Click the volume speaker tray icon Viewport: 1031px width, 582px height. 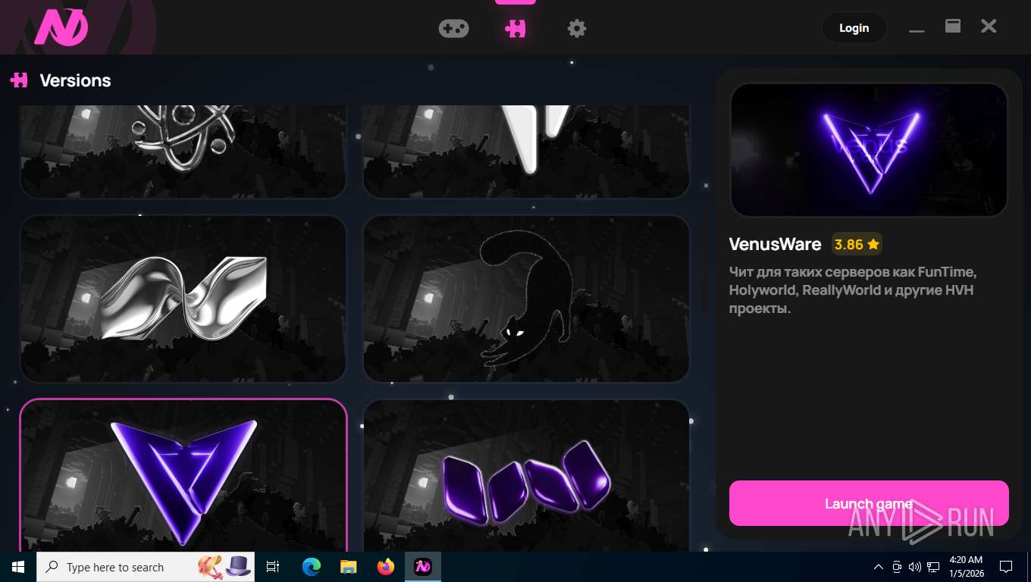point(914,567)
